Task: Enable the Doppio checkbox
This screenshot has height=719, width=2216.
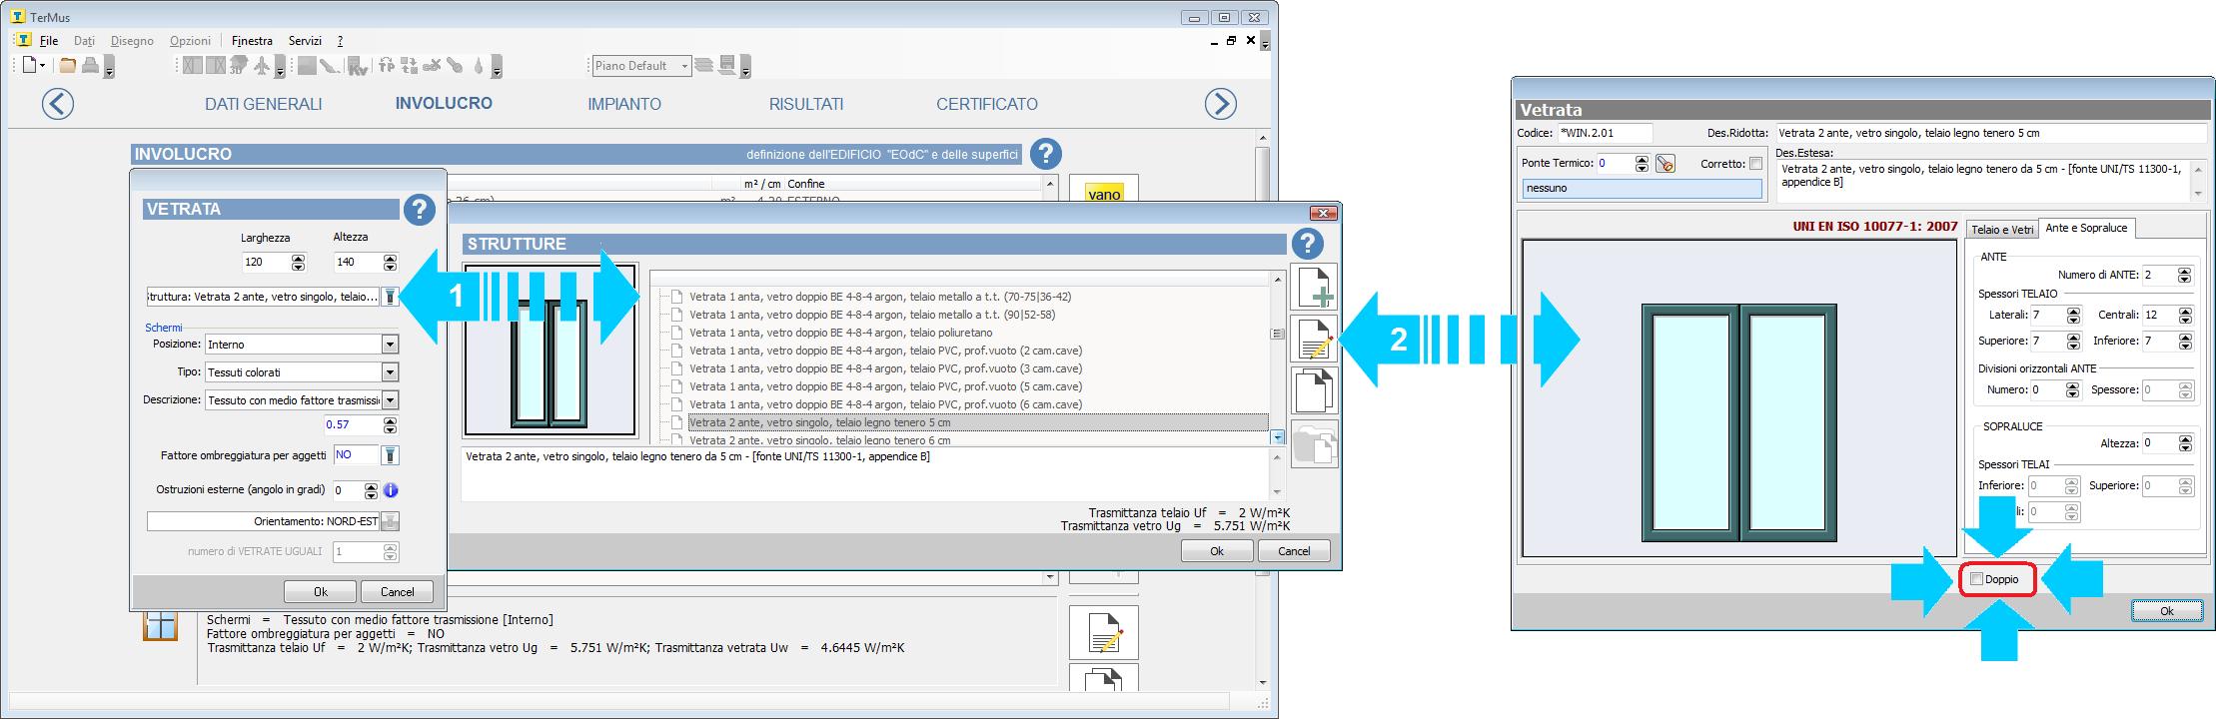Action: click(x=1976, y=579)
